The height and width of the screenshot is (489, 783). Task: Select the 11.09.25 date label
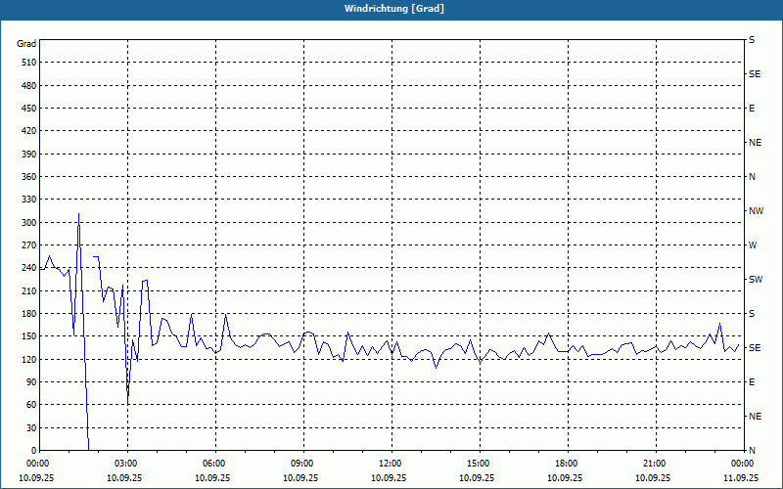tap(741, 477)
